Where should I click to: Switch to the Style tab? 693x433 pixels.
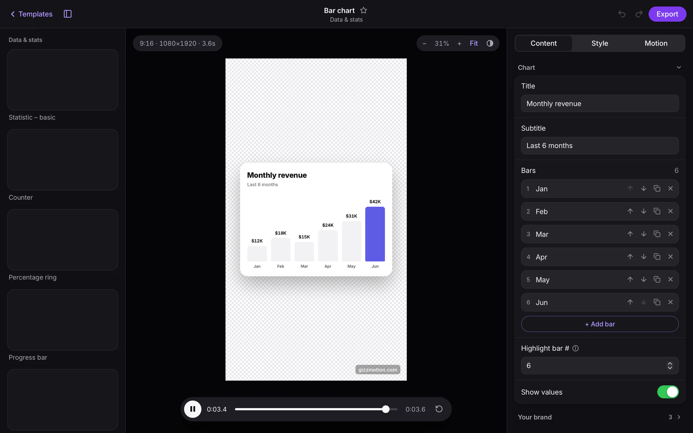click(x=600, y=43)
